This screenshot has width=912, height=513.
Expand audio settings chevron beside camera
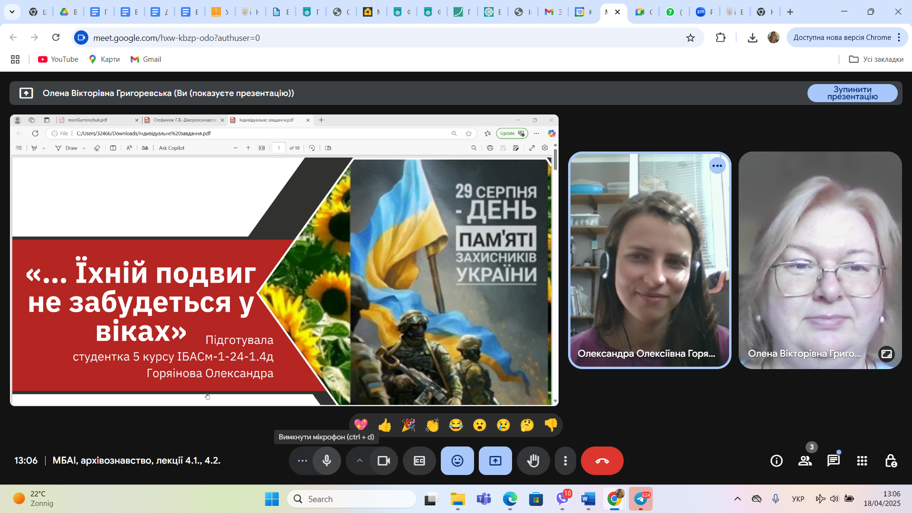(x=360, y=461)
